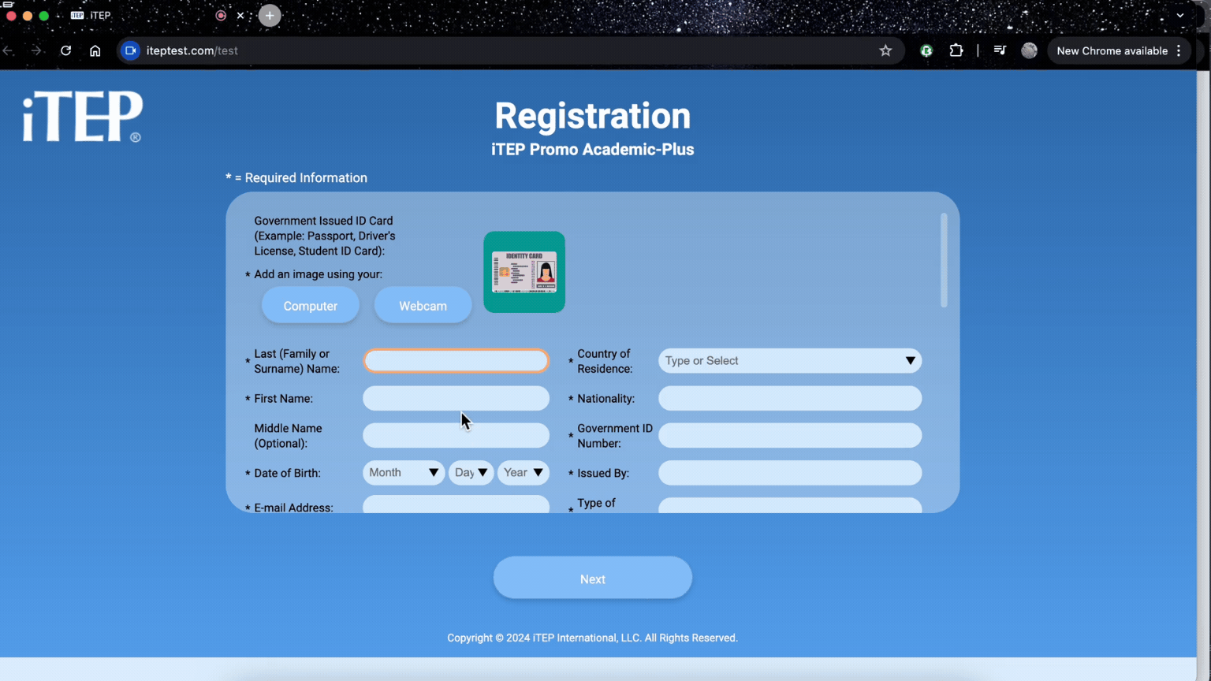1211x681 pixels.
Task: Upload ID image using the Computer button
Action: click(x=311, y=306)
